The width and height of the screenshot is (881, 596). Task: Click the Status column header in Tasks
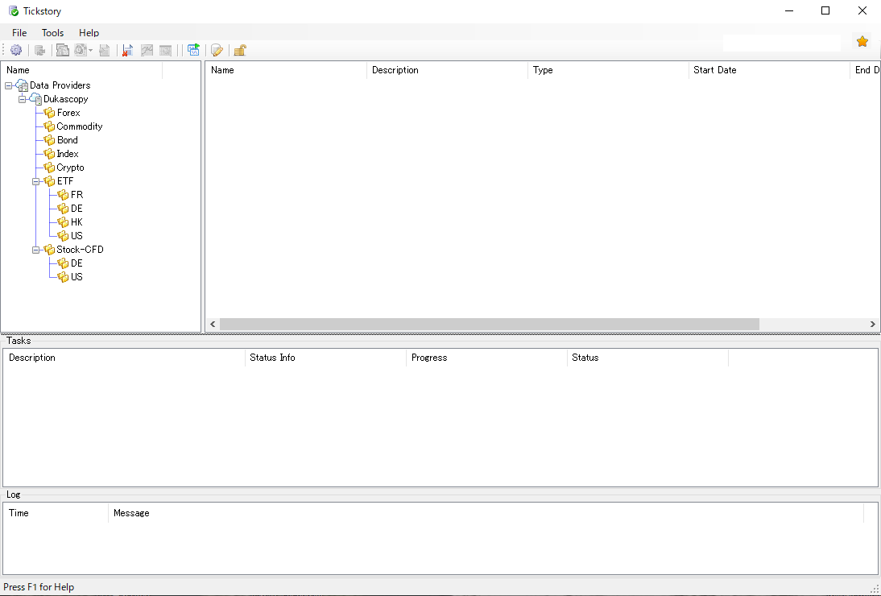[x=647, y=358]
